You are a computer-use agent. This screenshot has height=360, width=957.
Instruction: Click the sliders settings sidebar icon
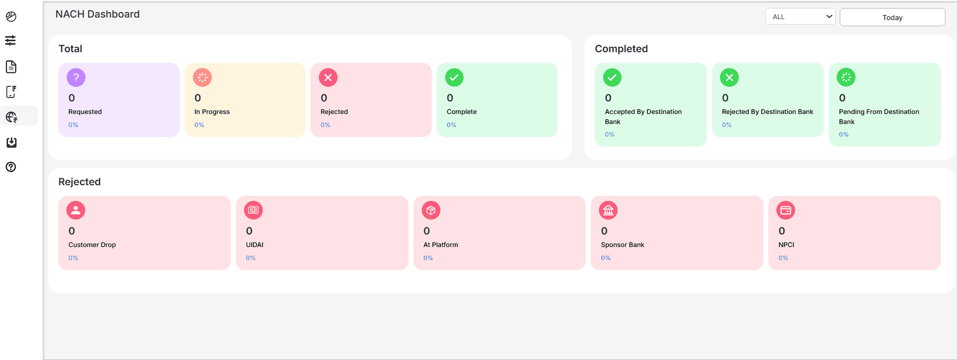pos(11,41)
